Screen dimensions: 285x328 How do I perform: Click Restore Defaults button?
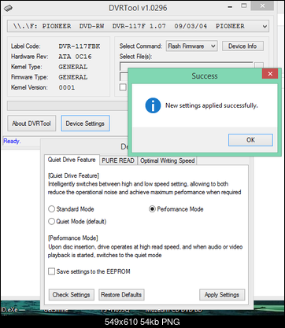121,295
